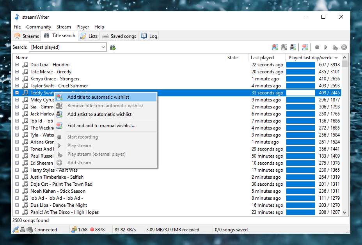Open the Player menu

[83, 27]
